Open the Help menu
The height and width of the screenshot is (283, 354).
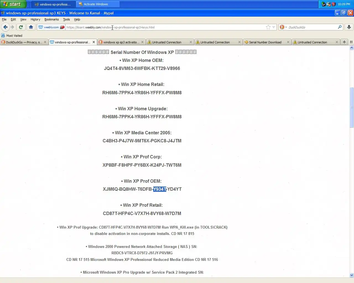[x=77, y=19]
